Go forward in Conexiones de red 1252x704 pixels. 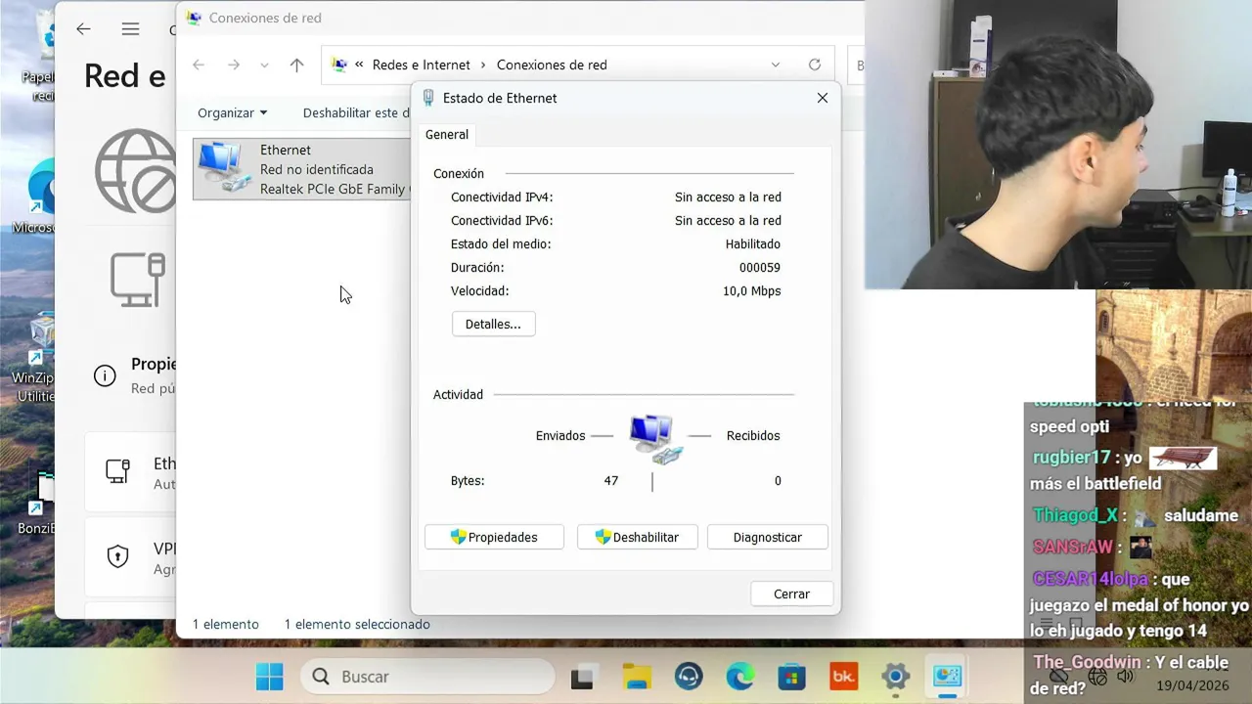(233, 65)
